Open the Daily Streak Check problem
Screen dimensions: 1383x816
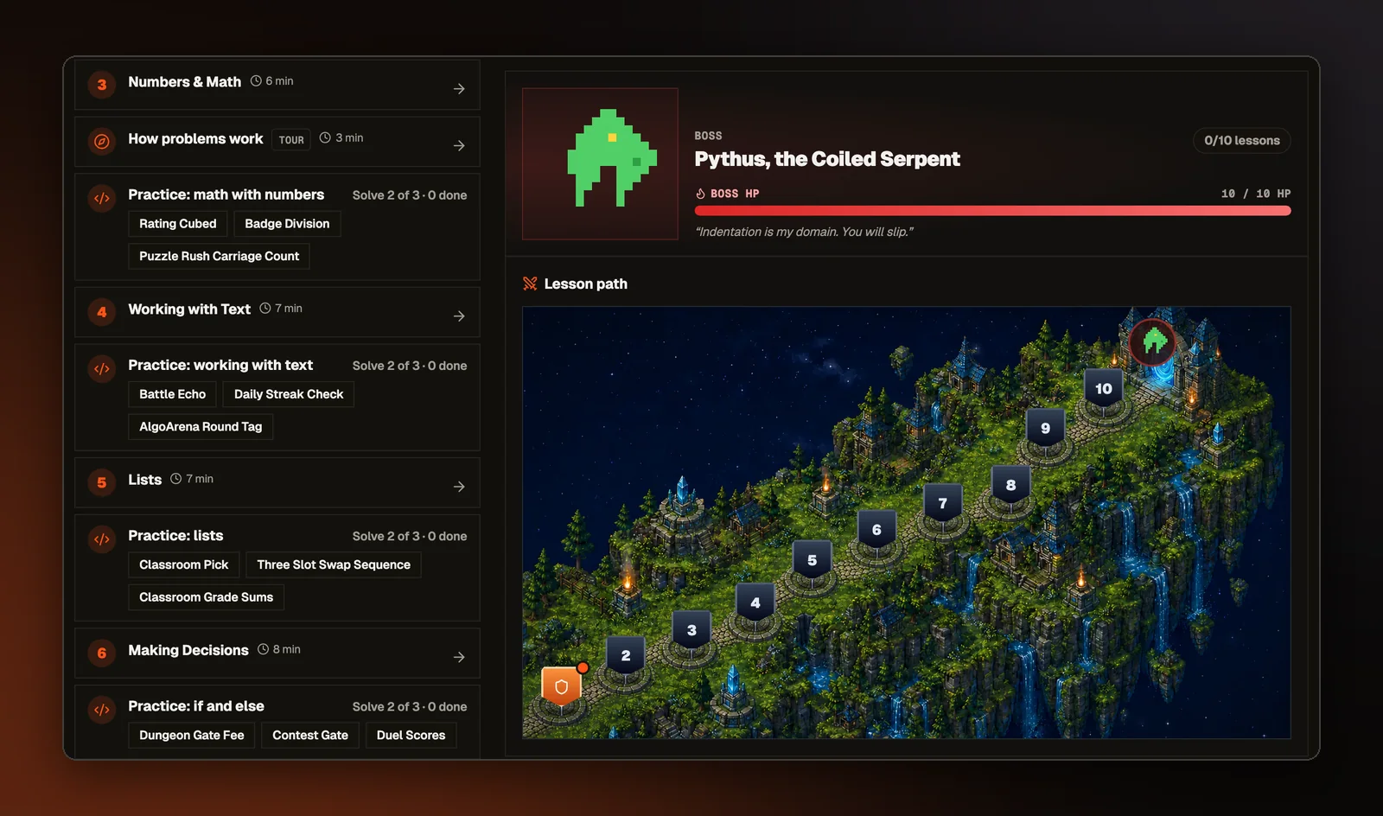coord(289,394)
